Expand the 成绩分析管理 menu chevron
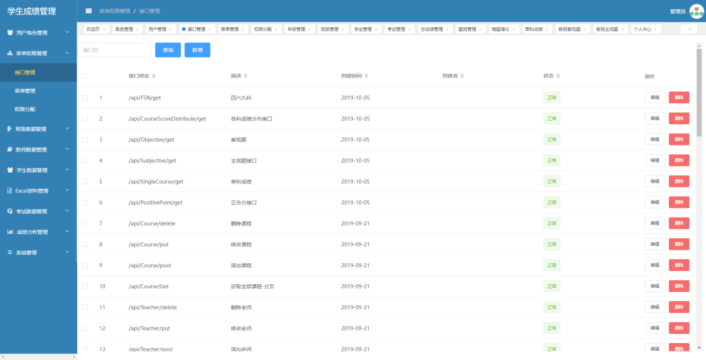 click(67, 231)
